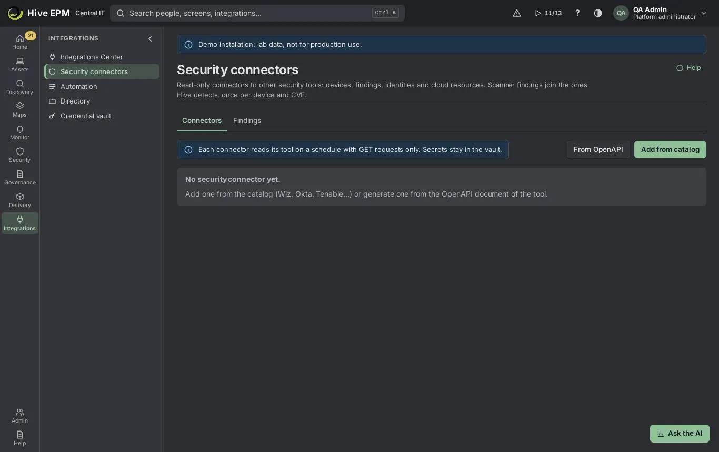Click the QA avatar circle

pyautogui.click(x=621, y=13)
